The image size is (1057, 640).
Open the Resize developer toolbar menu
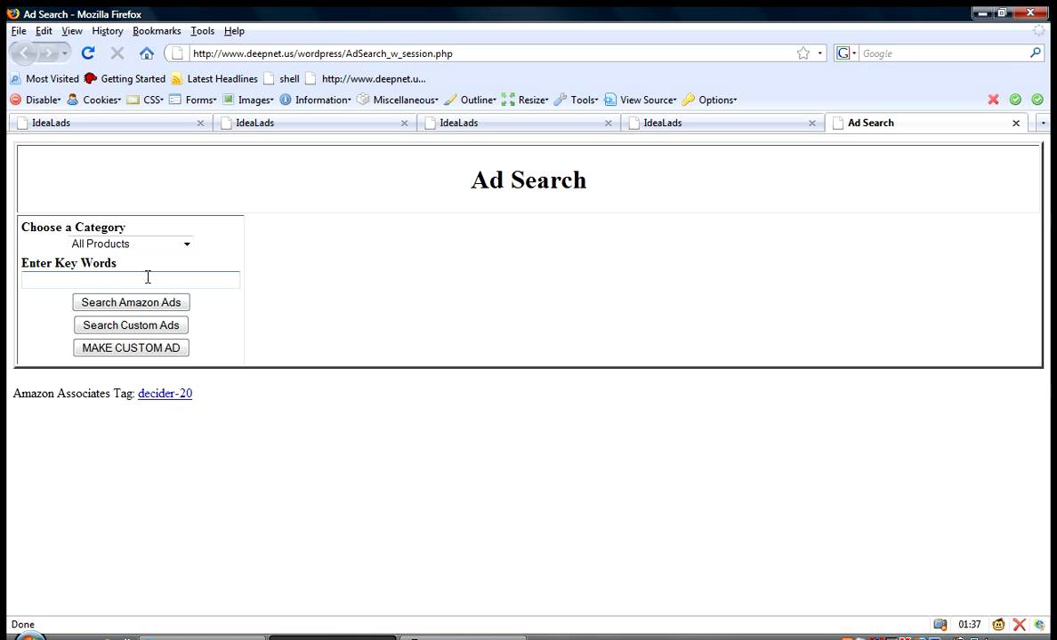(524, 100)
